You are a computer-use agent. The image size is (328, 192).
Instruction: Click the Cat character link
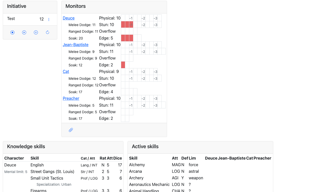pos(66,72)
